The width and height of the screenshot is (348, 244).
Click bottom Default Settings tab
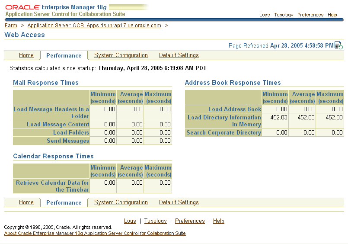tap(179, 202)
